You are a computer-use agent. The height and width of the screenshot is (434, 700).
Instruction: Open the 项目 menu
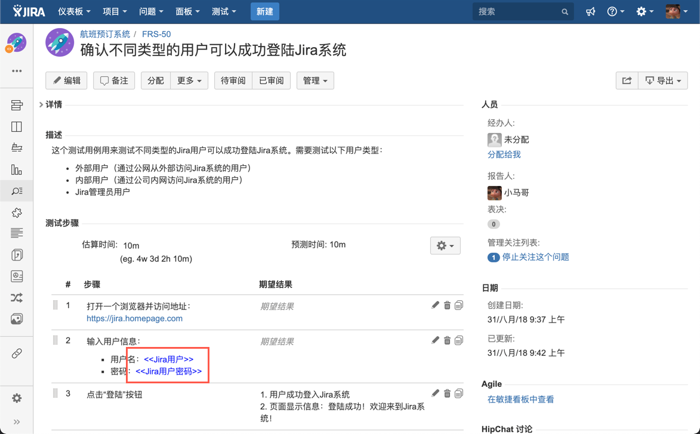point(115,11)
